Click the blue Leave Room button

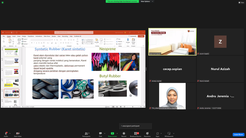[x=238, y=135]
